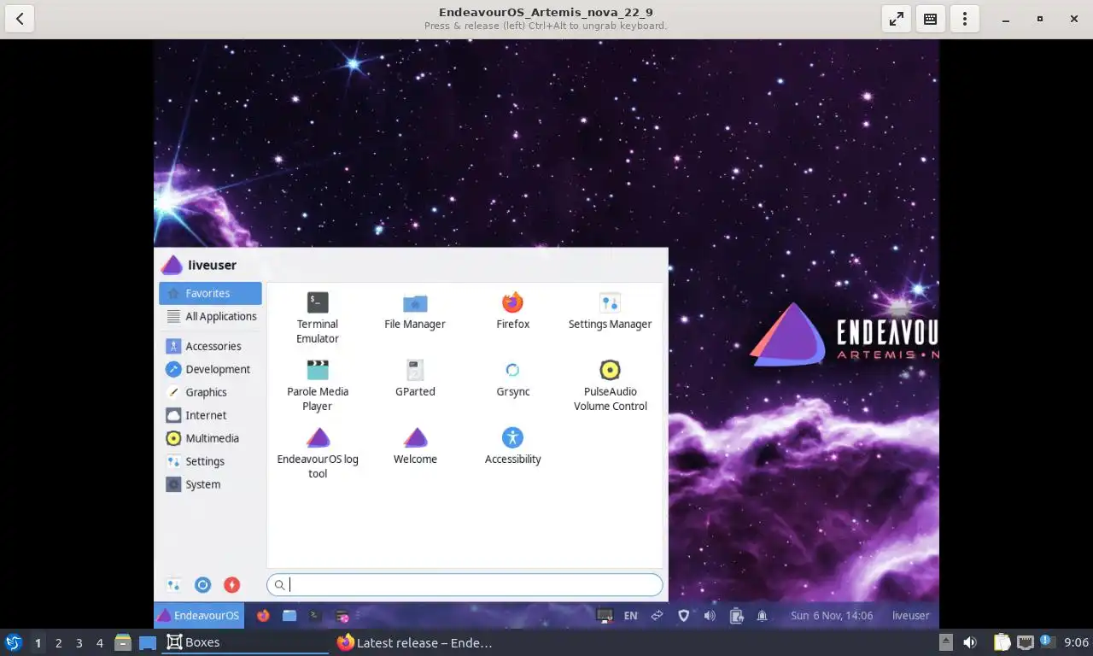The image size is (1093, 656).
Task: Click the red log out icon
Action: pyautogui.click(x=231, y=585)
